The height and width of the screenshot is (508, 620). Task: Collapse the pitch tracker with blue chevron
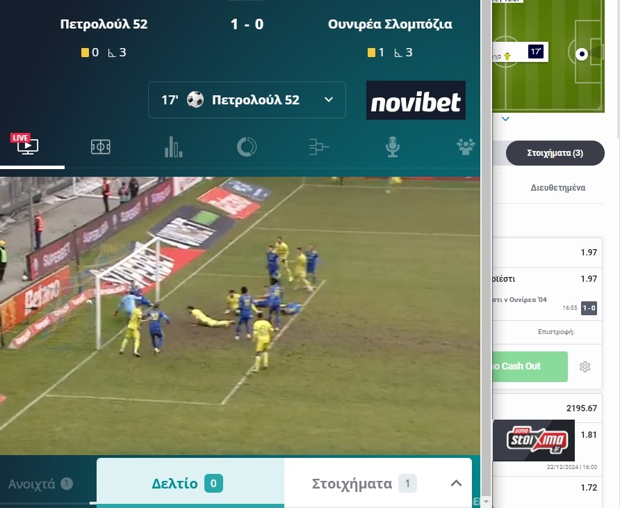pyautogui.click(x=505, y=119)
